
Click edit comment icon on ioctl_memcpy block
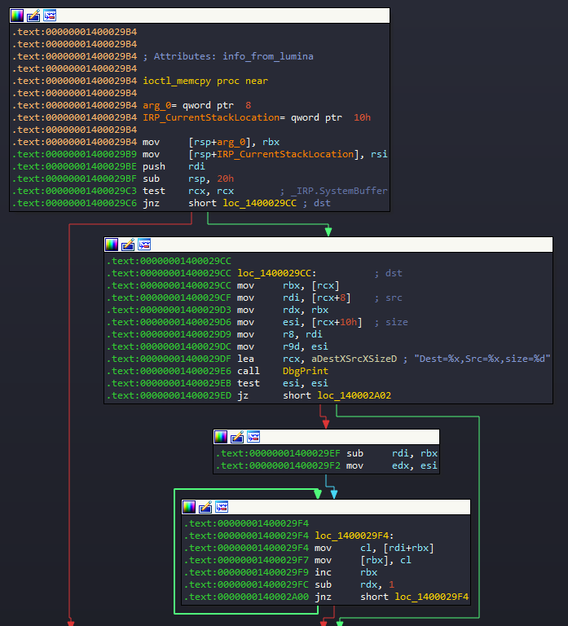click(33, 15)
